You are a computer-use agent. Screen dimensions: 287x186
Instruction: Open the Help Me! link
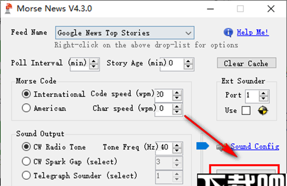tap(253, 33)
